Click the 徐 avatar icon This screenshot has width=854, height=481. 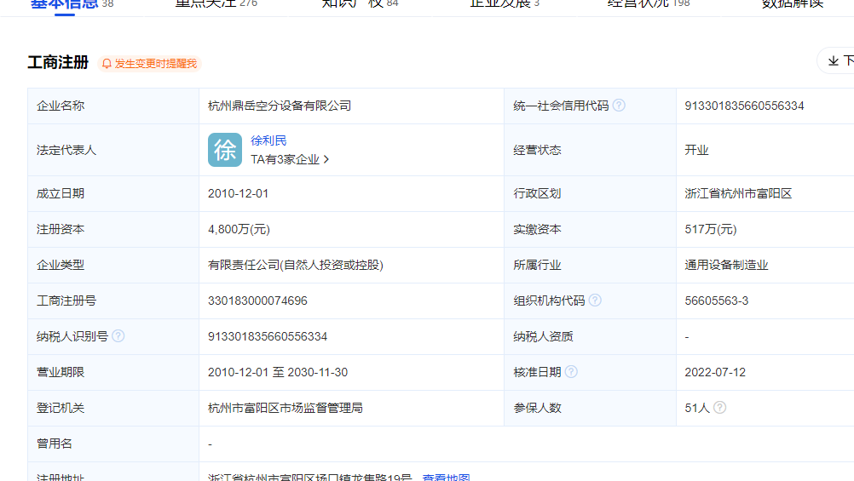pos(225,150)
